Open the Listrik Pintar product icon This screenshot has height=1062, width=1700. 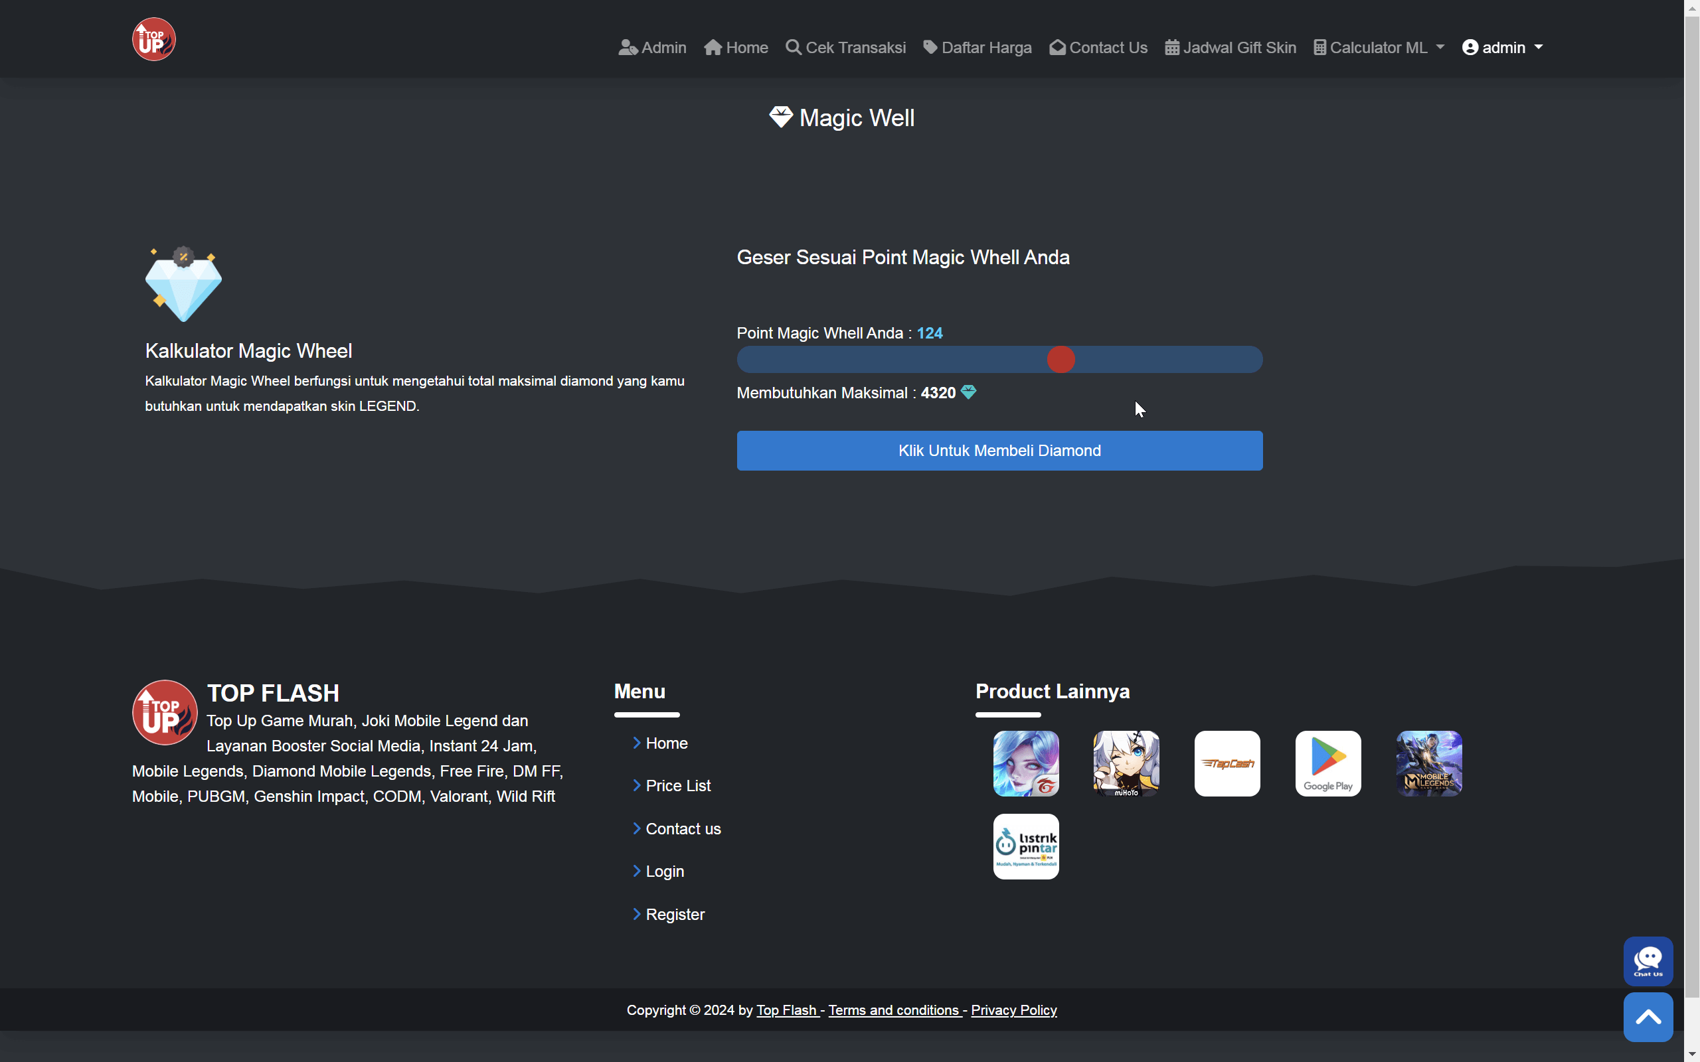[x=1025, y=846]
